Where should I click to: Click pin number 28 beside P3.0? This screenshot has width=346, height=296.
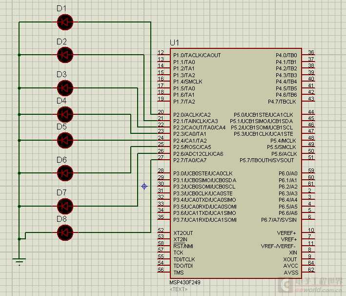pos(161,170)
